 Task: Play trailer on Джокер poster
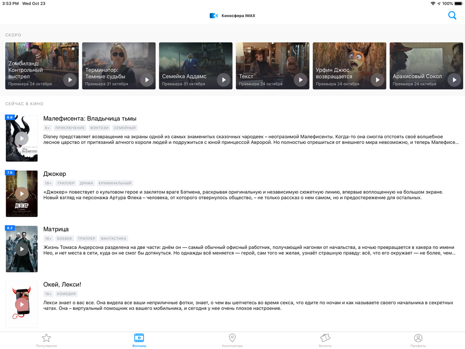pos(22,194)
